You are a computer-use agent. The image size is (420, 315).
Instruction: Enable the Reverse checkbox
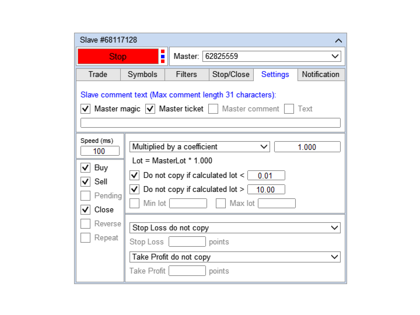point(85,223)
